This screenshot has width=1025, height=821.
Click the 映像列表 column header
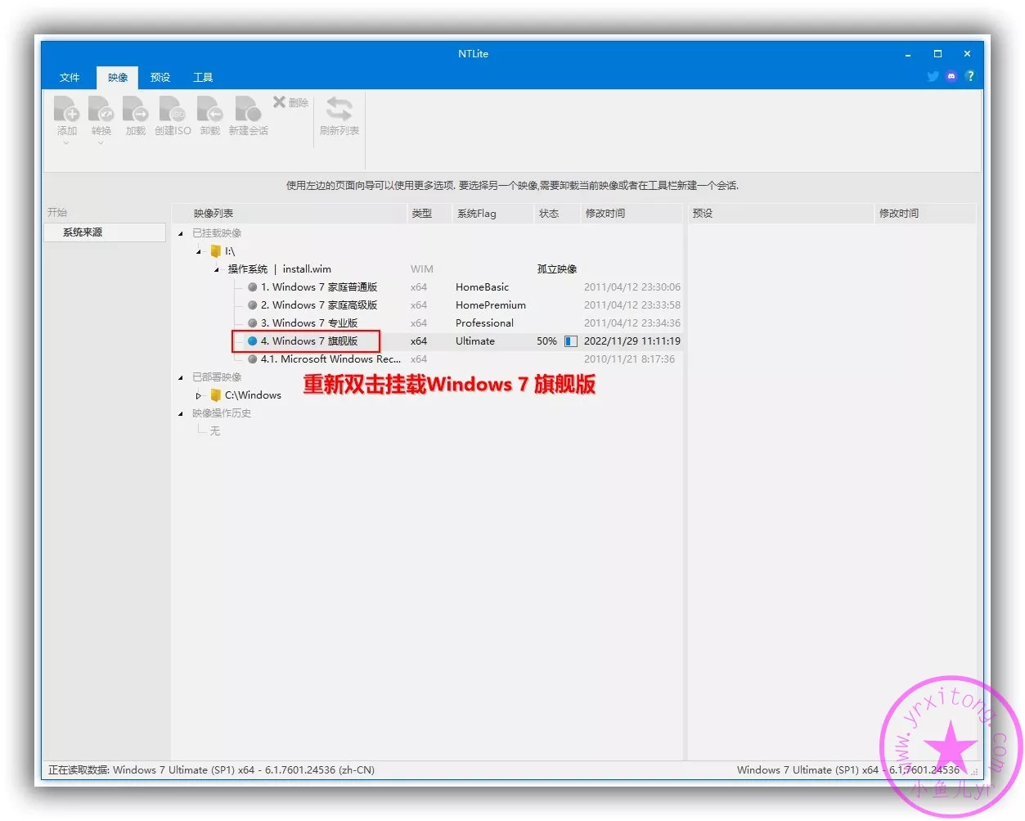(290, 214)
